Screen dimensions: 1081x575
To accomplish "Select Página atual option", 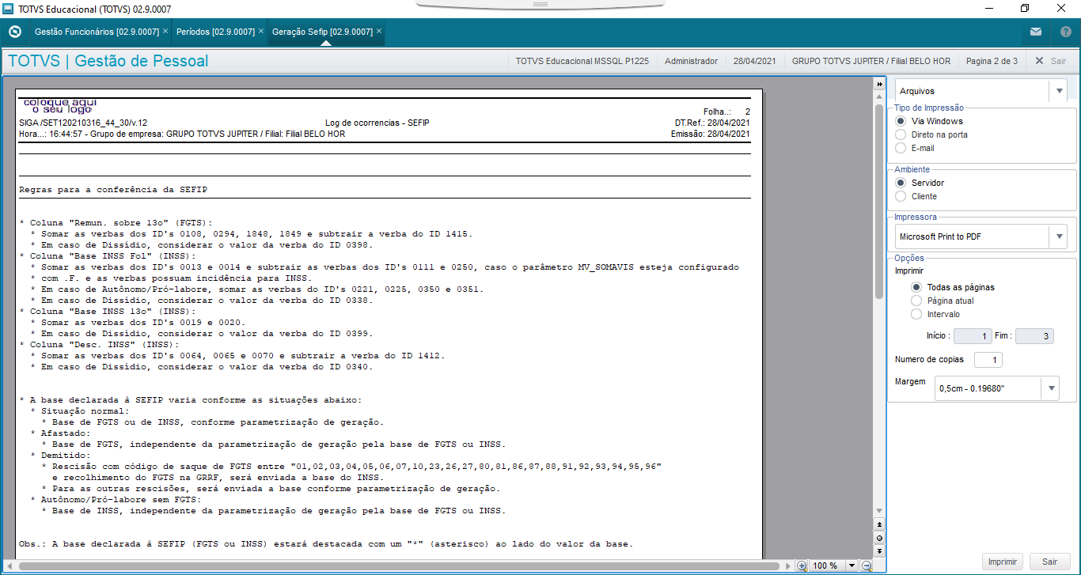I will tap(916, 301).
